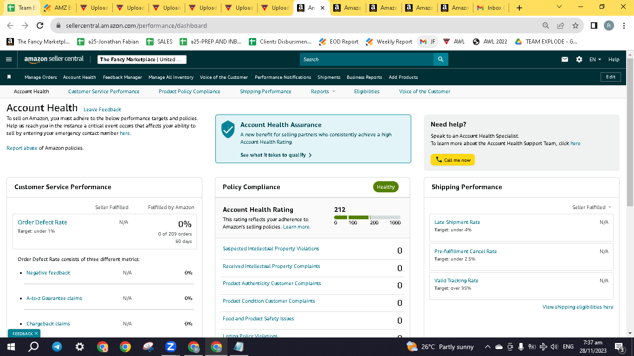Open Windows search on the taskbar
Screen dimensions: 634x356
[x=33, y=347]
